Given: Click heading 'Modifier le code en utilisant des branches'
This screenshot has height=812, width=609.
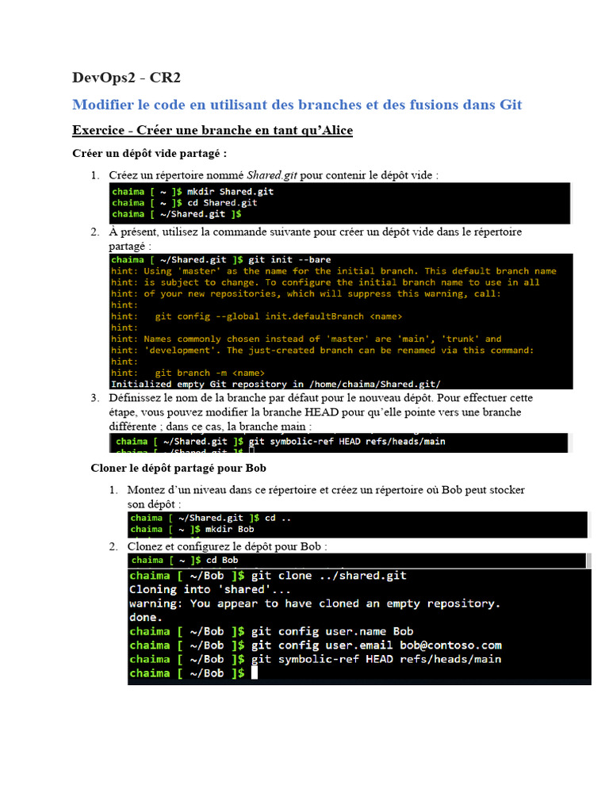Looking at the screenshot, I should tap(297, 105).
